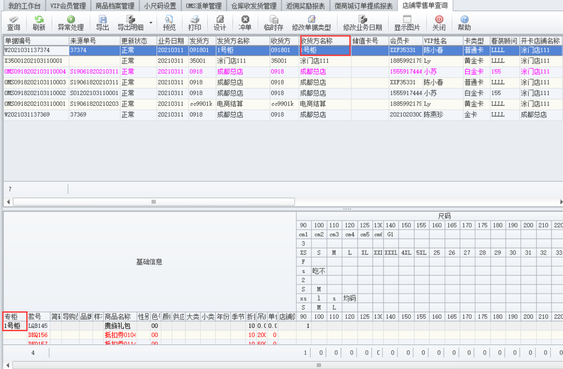Select row W2021031137374
563x369 pixels.
click(283, 50)
